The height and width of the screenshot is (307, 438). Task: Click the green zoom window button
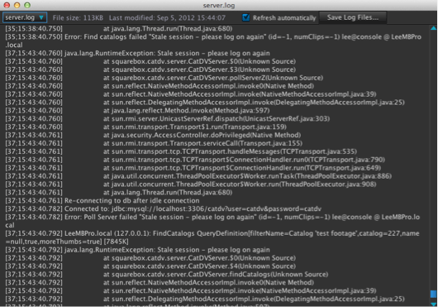(x=27, y=5)
